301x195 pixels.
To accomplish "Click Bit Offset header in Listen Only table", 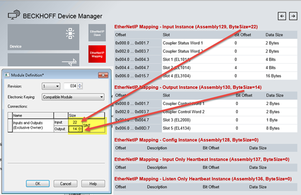I will (x=211, y=187).
